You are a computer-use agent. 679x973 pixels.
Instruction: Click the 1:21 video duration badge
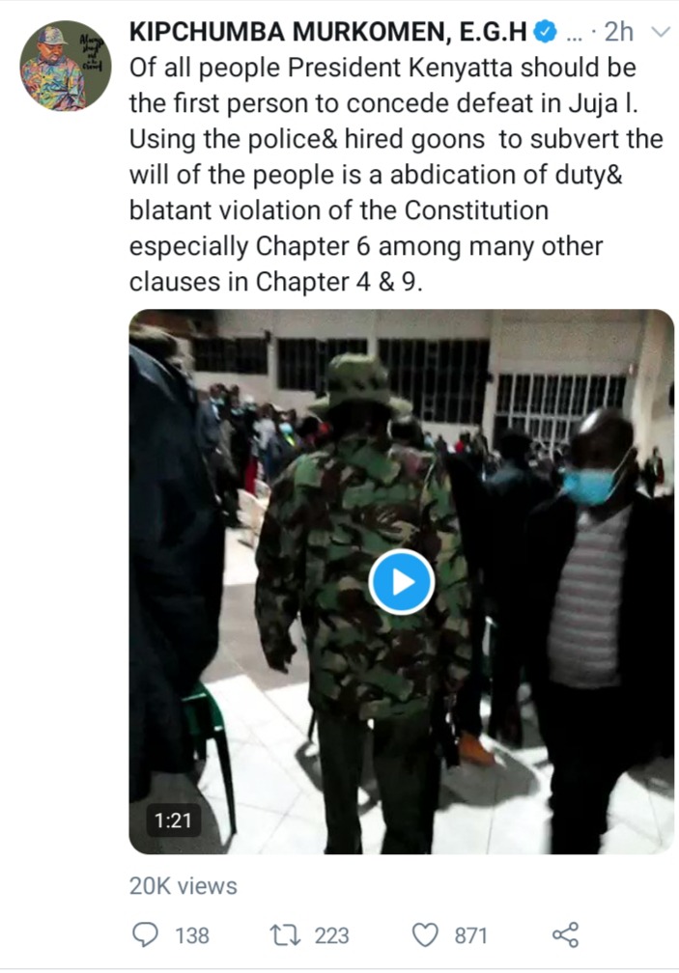(x=173, y=820)
